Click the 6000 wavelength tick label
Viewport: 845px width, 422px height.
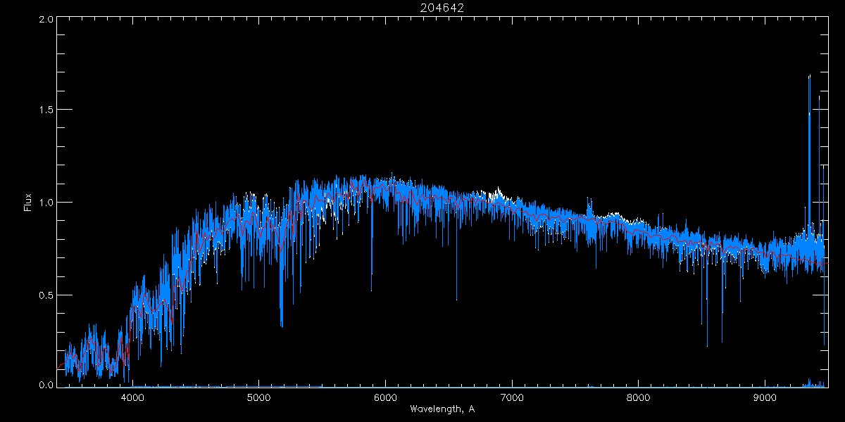(385, 397)
